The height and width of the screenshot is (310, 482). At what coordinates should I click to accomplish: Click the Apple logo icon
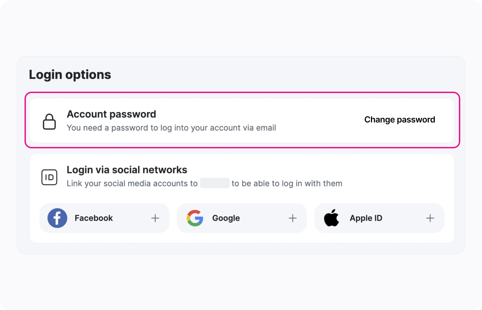click(331, 218)
